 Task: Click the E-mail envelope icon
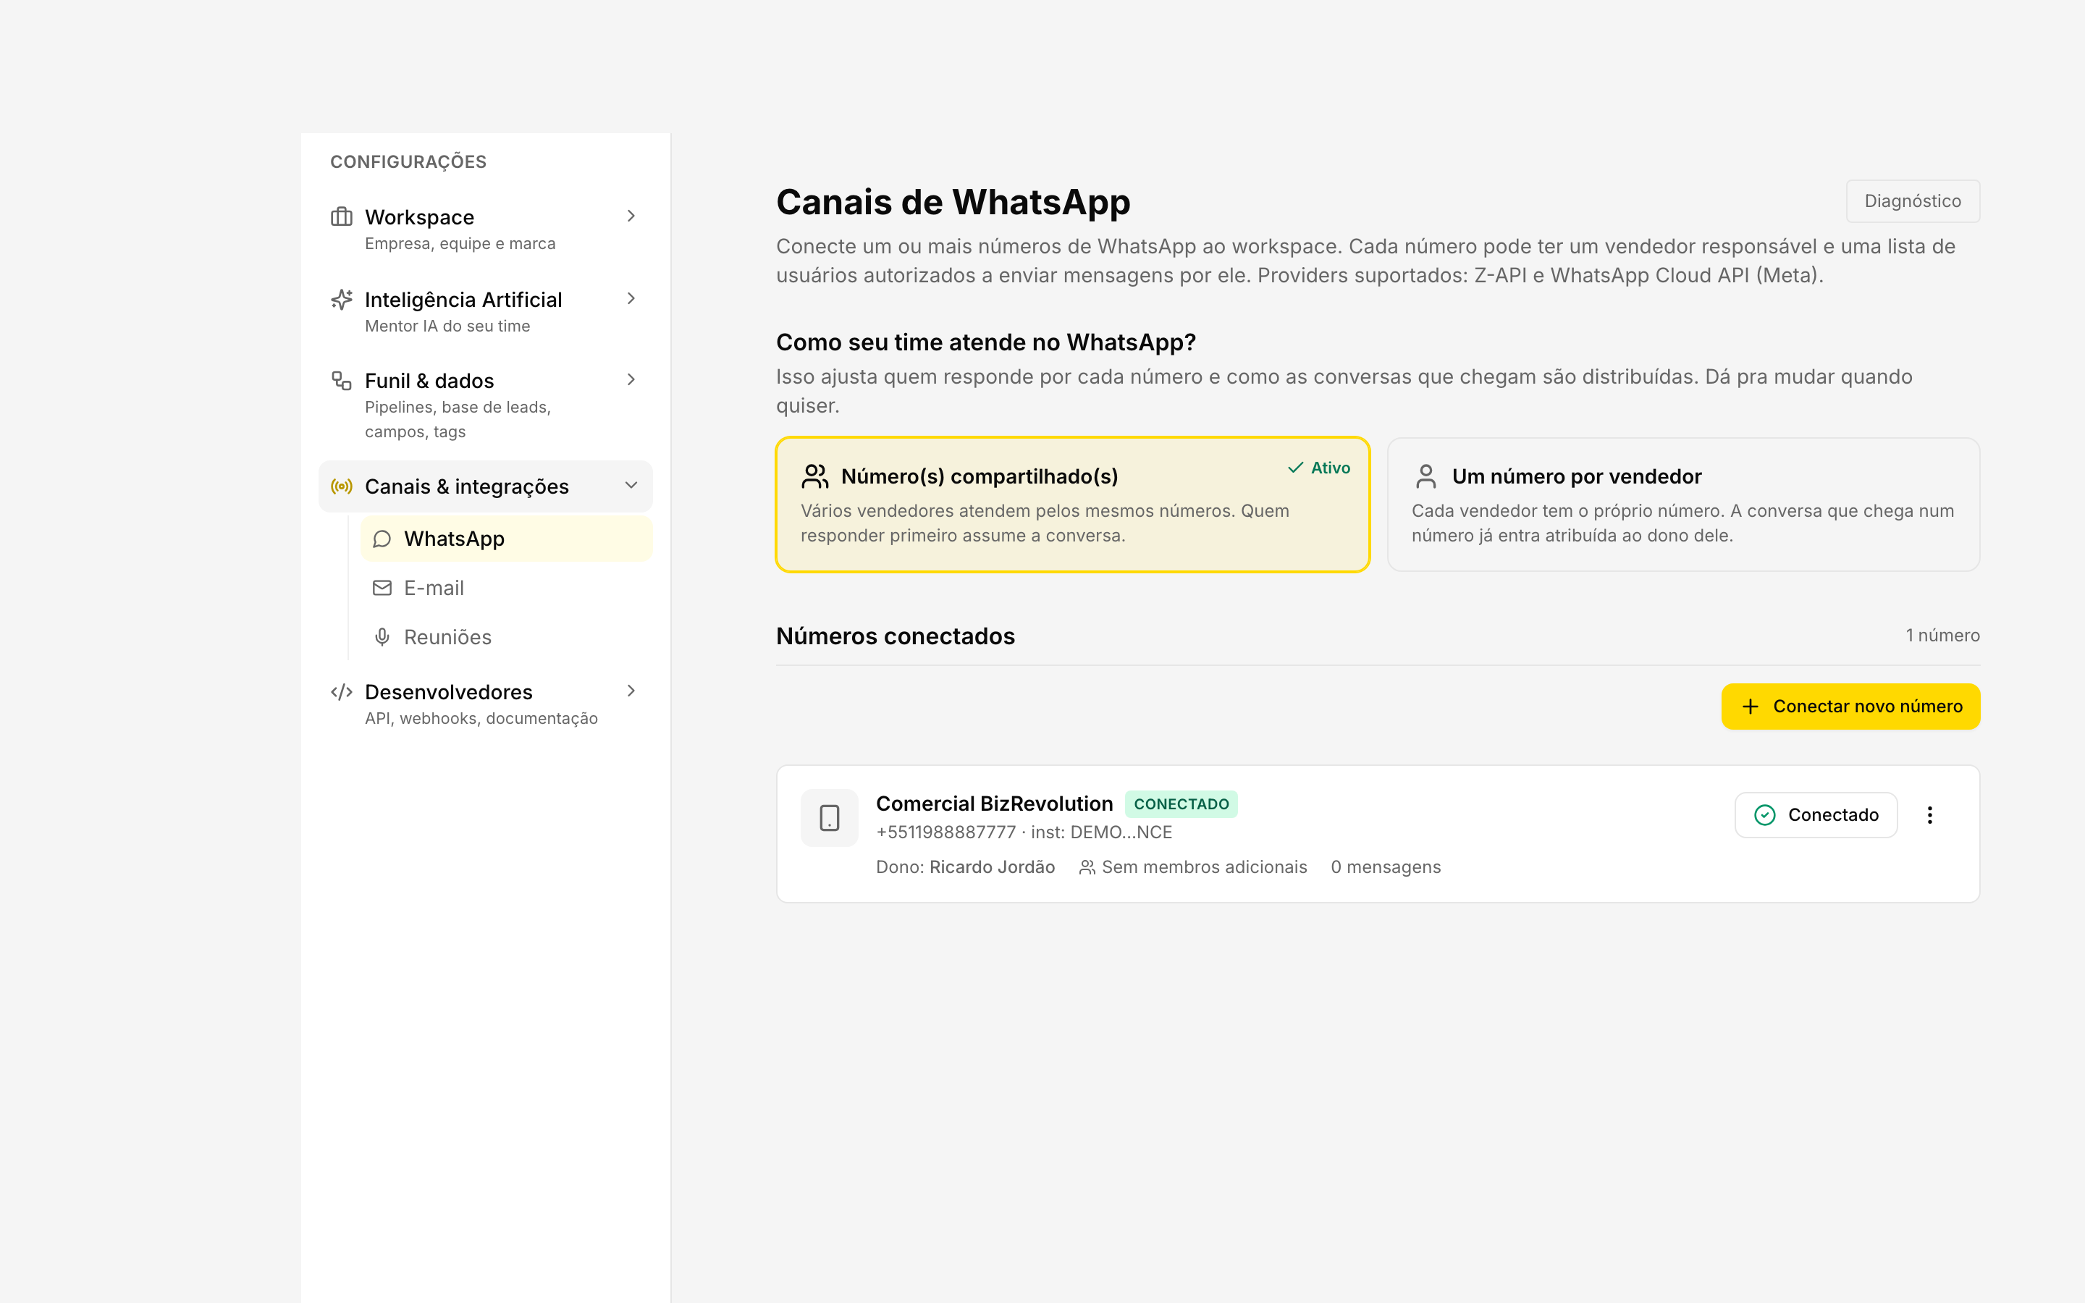(x=382, y=588)
